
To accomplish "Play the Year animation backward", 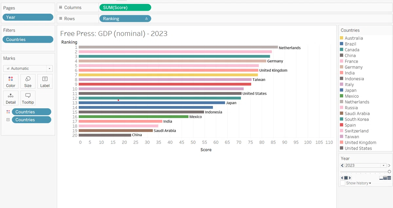I will tap(342, 178).
